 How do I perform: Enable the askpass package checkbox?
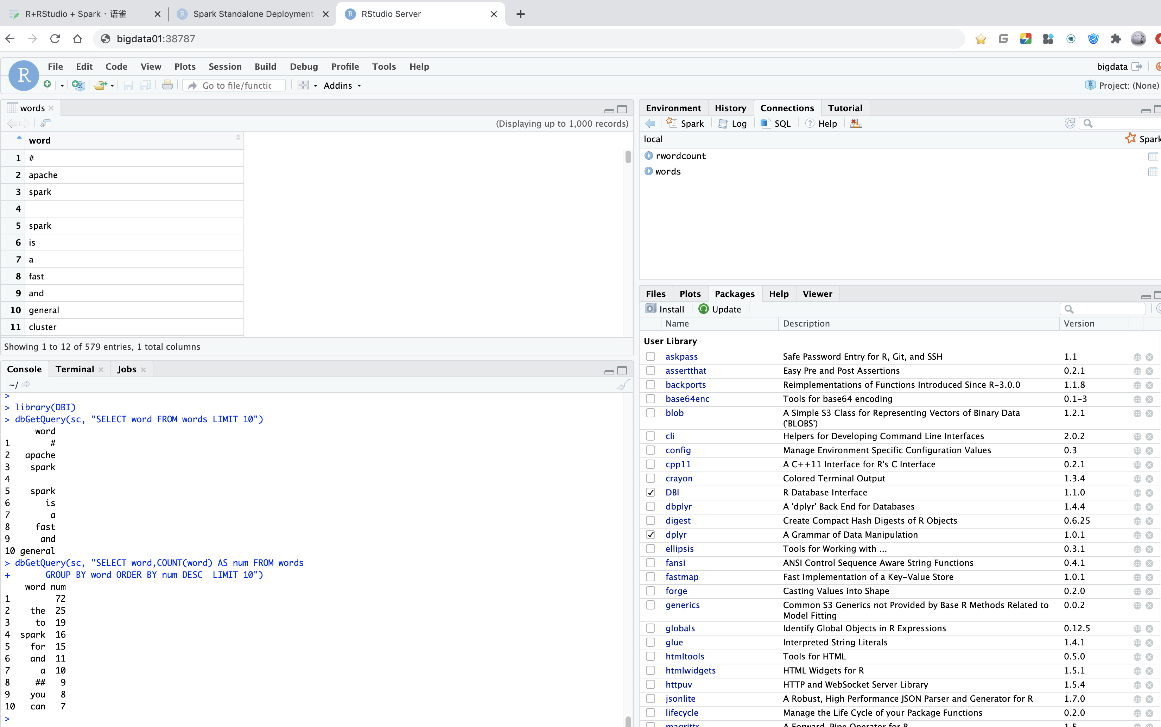coord(651,357)
